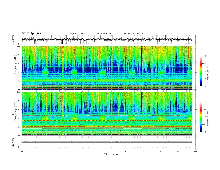The width and height of the screenshot is (220, 170).
Task: Click the "-3" label on lower color bar
Action: coord(205,102)
